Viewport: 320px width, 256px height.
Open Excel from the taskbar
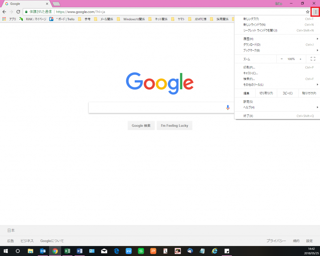pos(67,251)
